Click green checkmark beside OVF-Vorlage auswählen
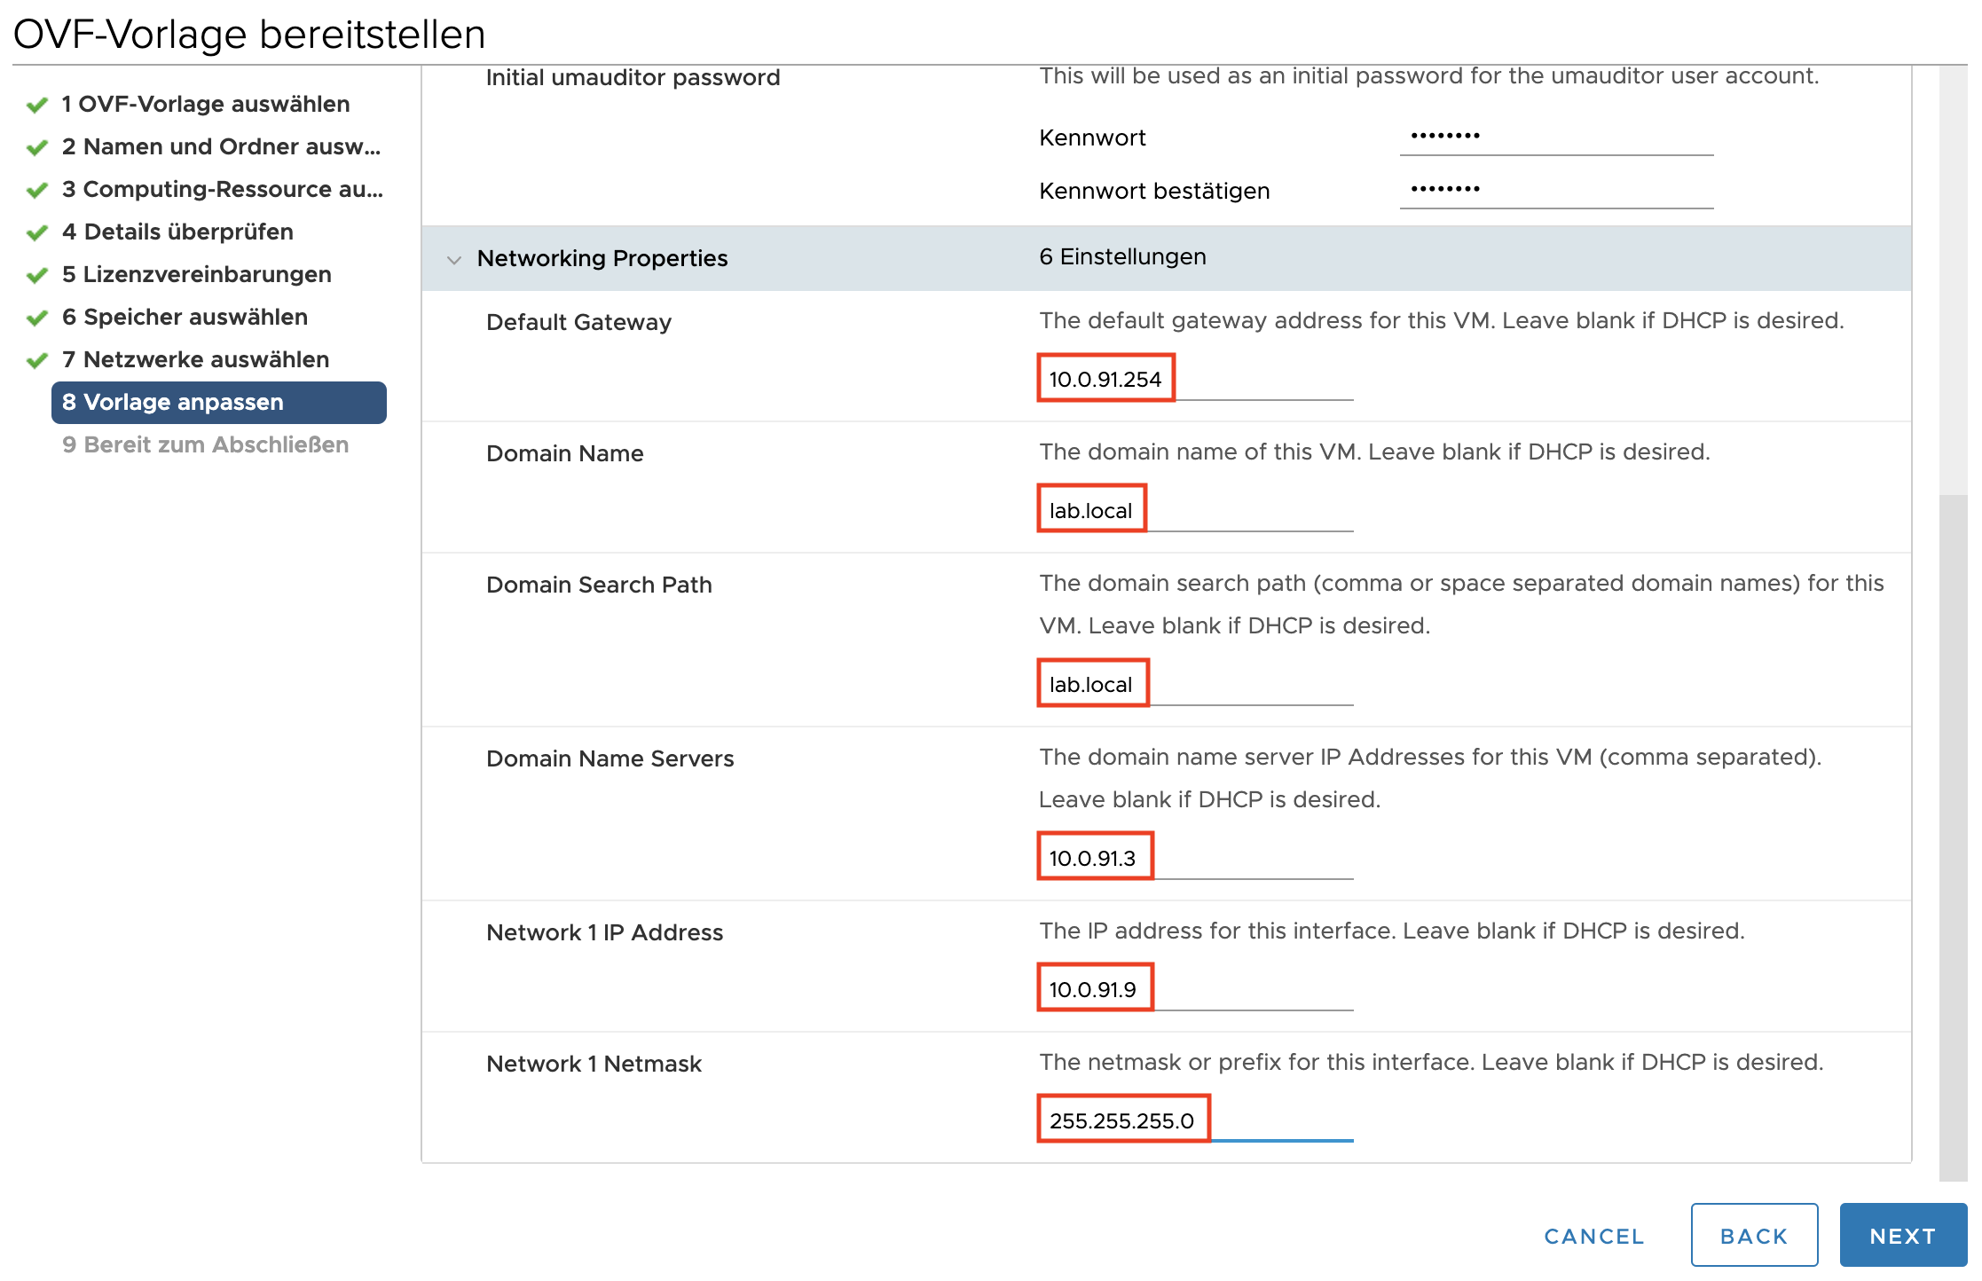Screen dimensions: 1982x1281 (x=36, y=106)
